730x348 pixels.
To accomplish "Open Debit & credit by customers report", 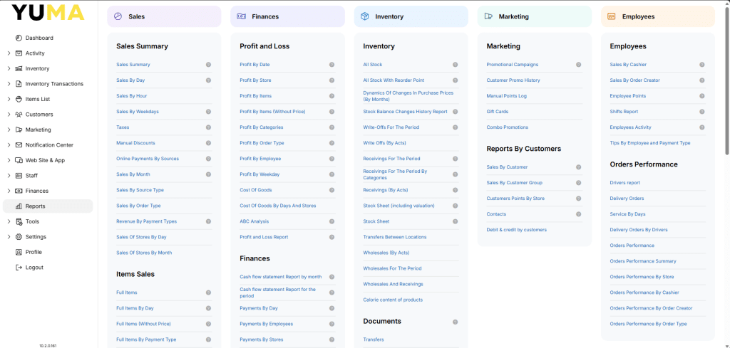I will coord(517,230).
